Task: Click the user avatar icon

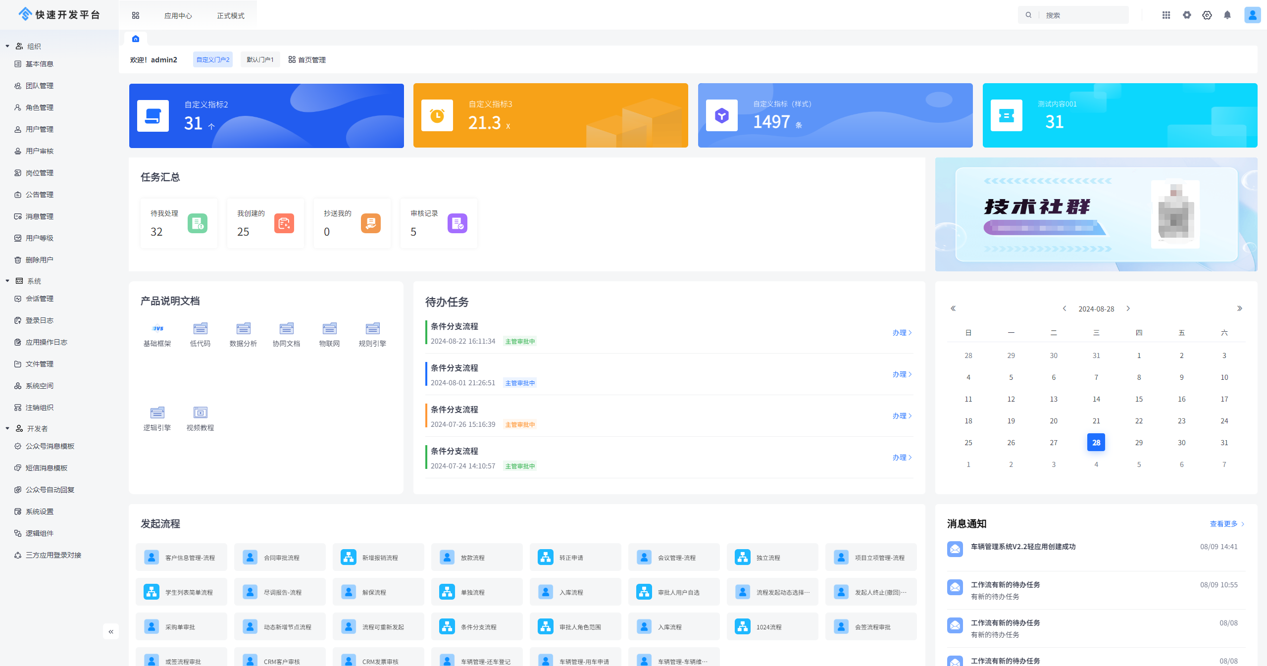Action: point(1252,15)
